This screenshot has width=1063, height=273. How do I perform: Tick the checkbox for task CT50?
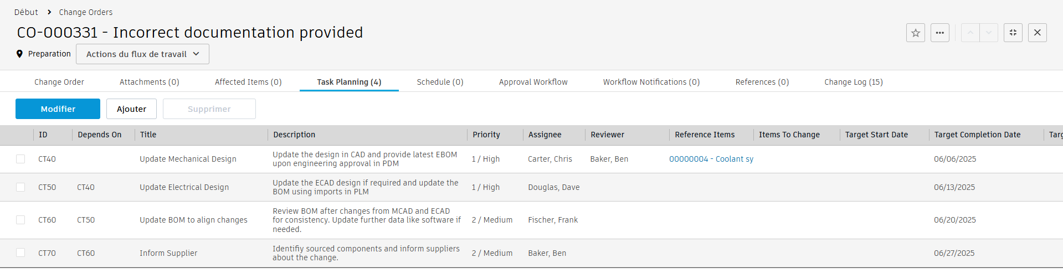click(x=20, y=187)
